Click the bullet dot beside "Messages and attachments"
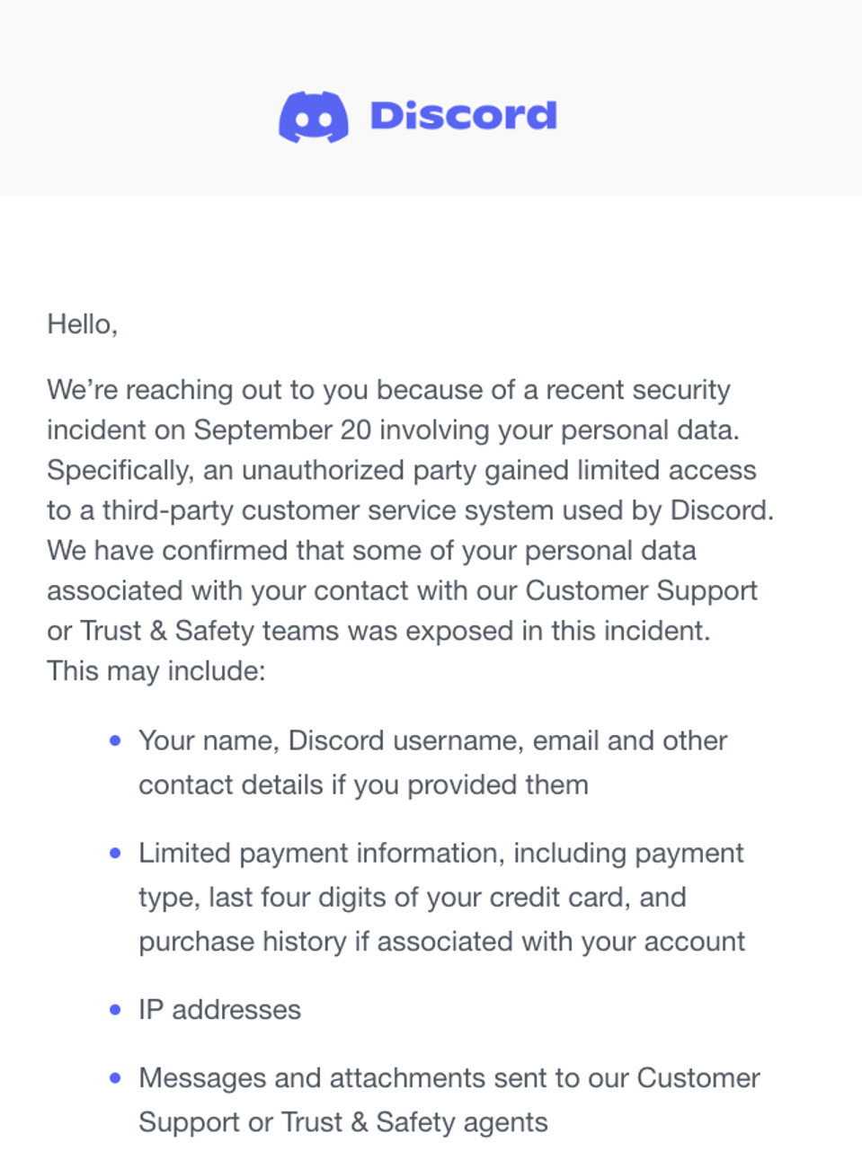This screenshot has height=1169, width=862. click(x=115, y=1077)
